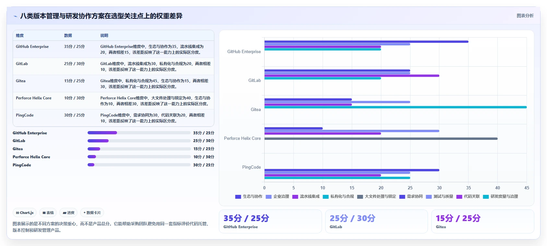Viewport: 547px width, 246px height.
Task: Click the Gitea row description text
Action: (x=154, y=84)
